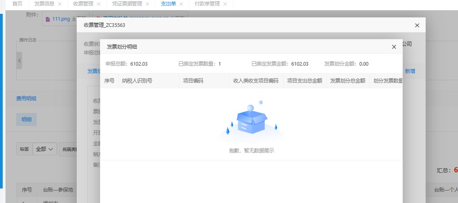Viewport: 458px width, 203px height.
Task: Click the 序号 column header
Action: click(109, 81)
